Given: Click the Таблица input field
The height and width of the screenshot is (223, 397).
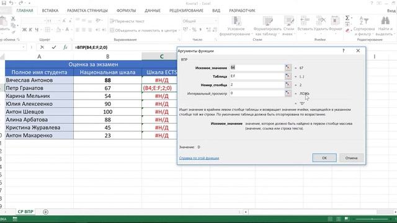Looking at the screenshot, I should point(257,76).
